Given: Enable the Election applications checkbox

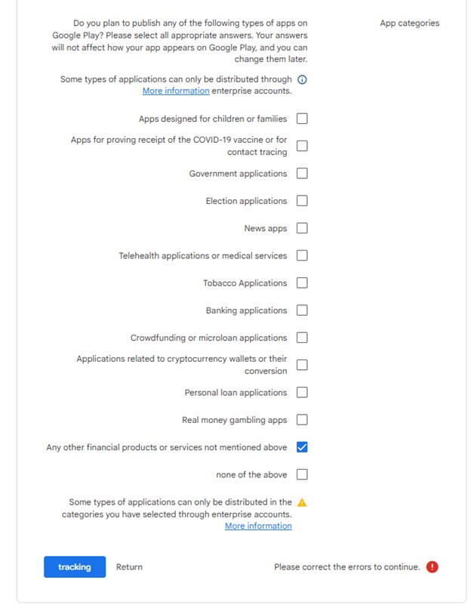Looking at the screenshot, I should pyautogui.click(x=302, y=201).
